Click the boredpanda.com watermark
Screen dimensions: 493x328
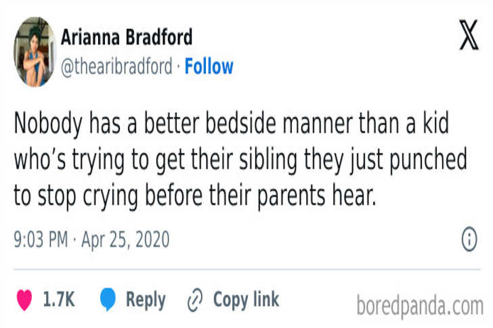coord(420,306)
